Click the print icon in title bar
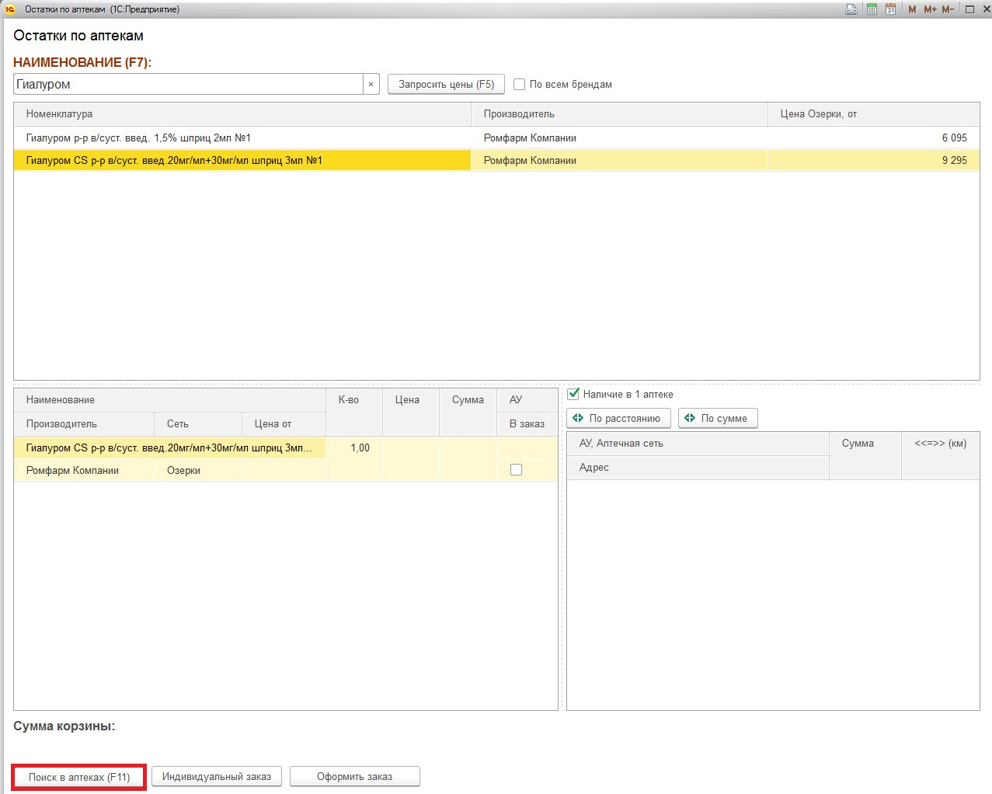Image resolution: width=992 pixels, height=794 pixels. (851, 9)
